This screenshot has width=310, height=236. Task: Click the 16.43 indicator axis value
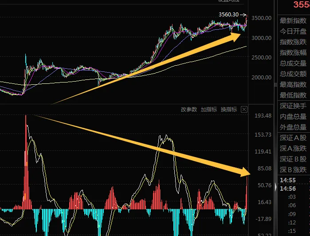(x=264, y=202)
